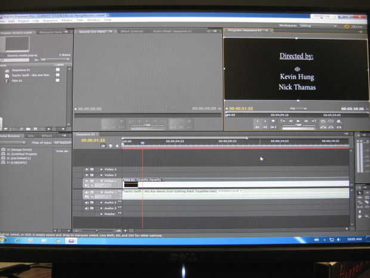The width and height of the screenshot is (370, 278).
Task: Click the Title 01 item icon
Action: click(7, 81)
